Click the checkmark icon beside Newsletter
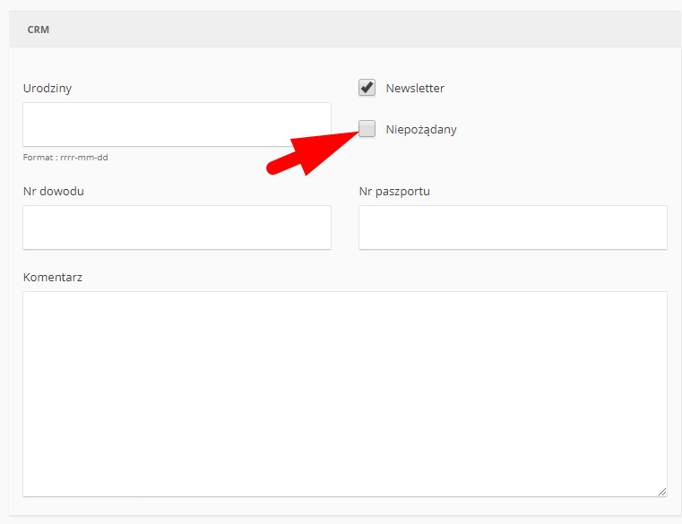 click(367, 88)
